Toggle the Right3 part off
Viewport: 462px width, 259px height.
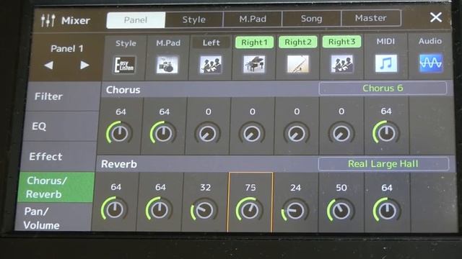pyautogui.click(x=341, y=42)
